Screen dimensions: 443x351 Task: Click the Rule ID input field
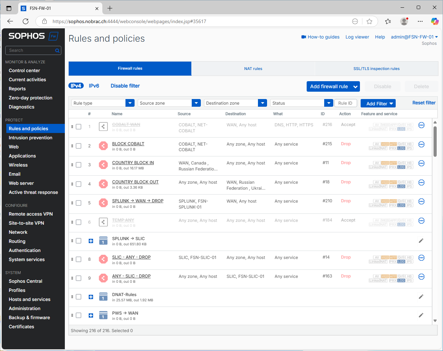346,103
